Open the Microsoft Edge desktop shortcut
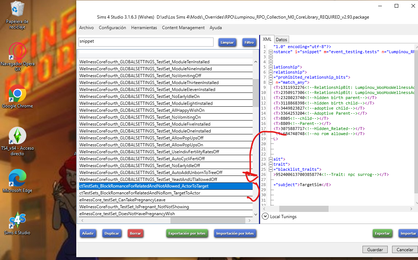Viewport: 418px width, 260px height. coord(17,181)
